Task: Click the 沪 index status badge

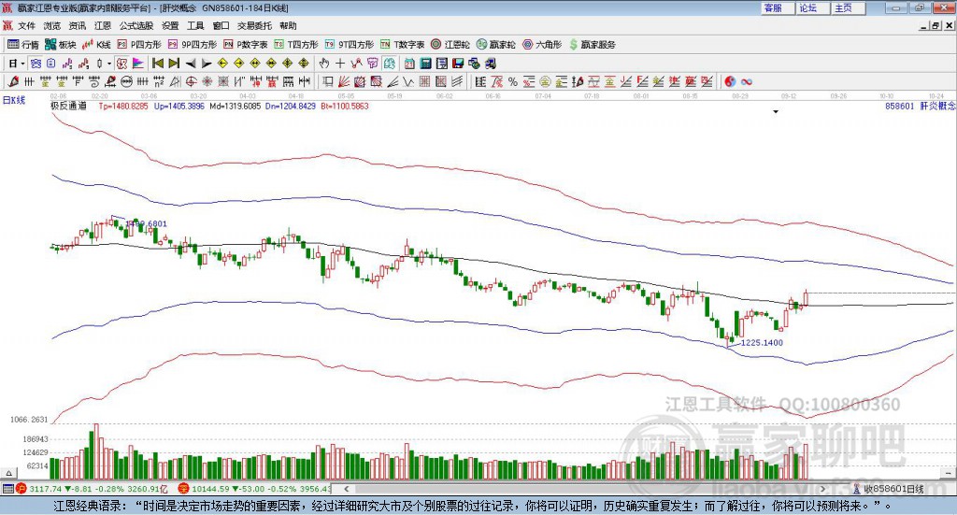Action: [x=21, y=489]
